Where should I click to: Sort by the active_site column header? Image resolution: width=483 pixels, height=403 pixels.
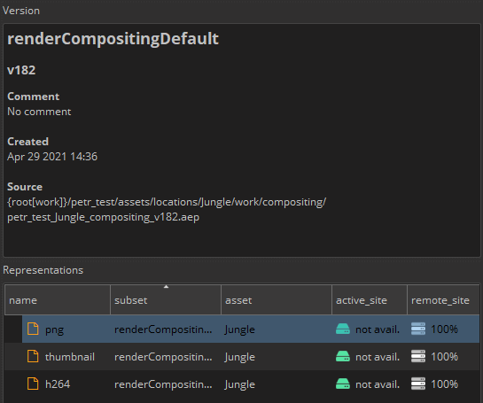click(370, 300)
